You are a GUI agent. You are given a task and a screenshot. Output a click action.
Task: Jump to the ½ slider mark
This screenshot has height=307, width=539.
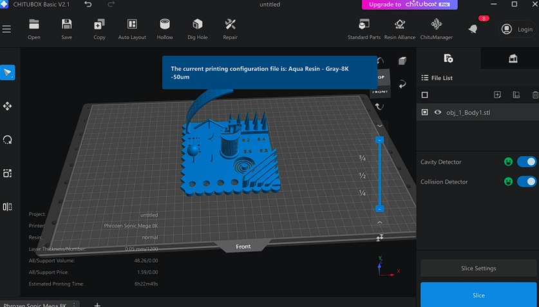tap(363, 176)
